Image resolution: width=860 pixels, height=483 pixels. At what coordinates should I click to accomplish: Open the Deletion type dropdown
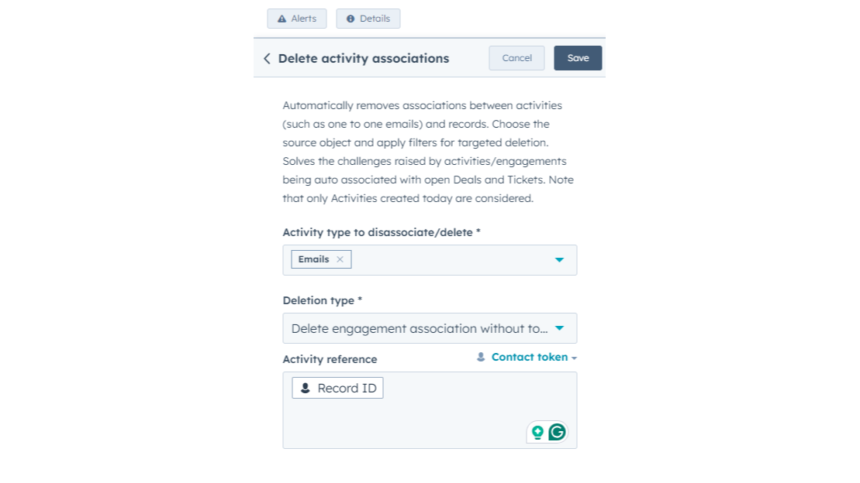(430, 328)
